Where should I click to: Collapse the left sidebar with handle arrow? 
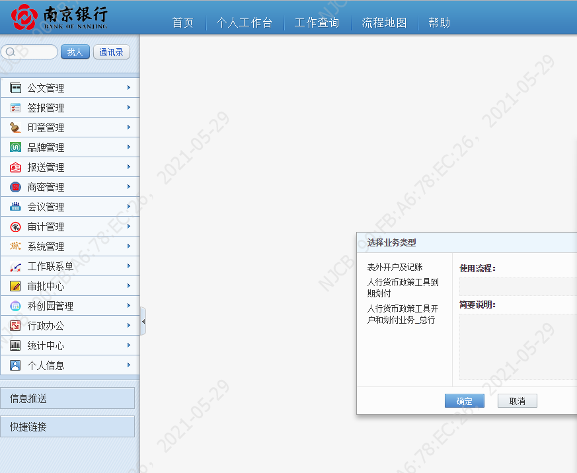(143, 322)
